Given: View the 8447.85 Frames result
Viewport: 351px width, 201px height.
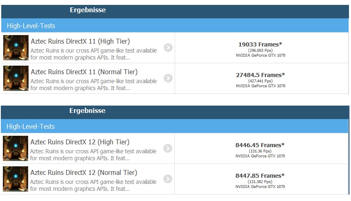Looking at the screenshot, I should coord(260,176).
